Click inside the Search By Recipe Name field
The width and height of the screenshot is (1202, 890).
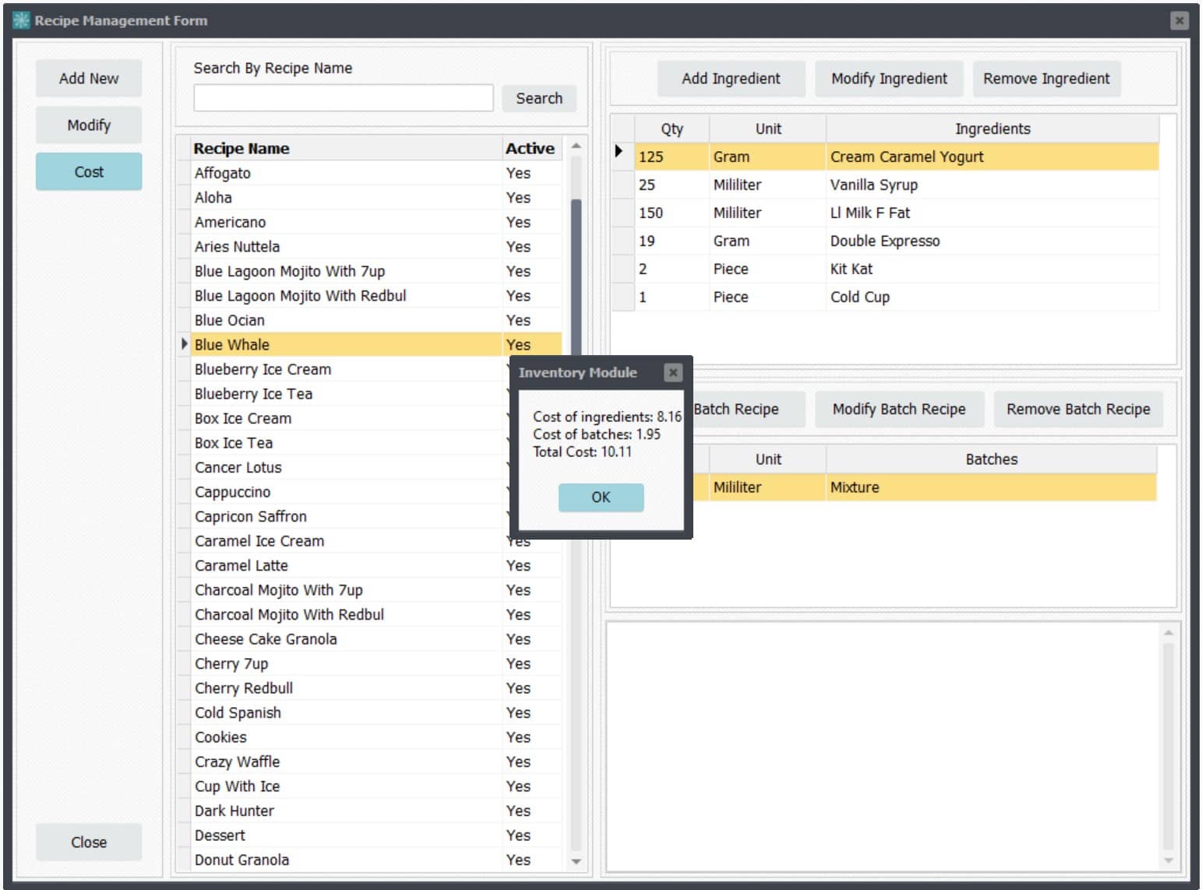(343, 97)
